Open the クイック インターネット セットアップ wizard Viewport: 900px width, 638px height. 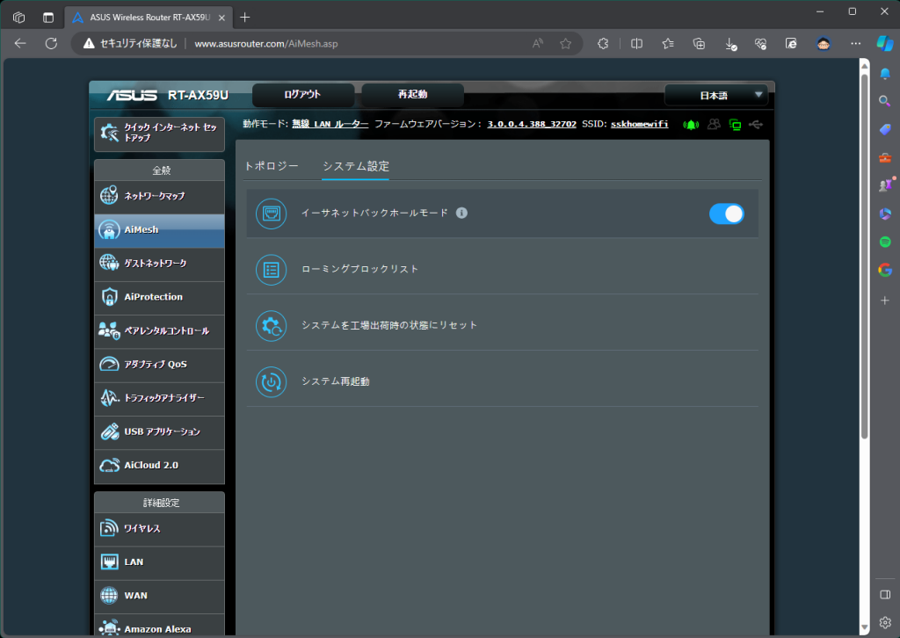point(159,133)
